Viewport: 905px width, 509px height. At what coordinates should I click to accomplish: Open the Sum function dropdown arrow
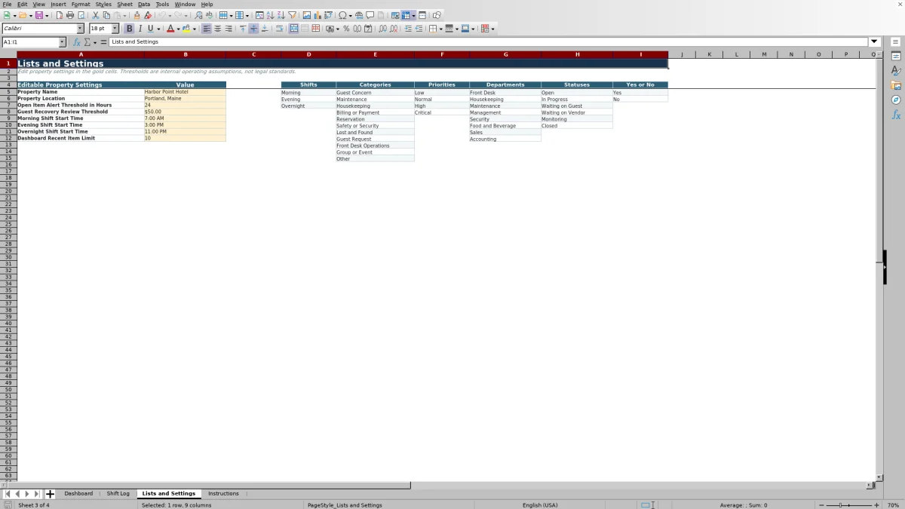[96, 42]
